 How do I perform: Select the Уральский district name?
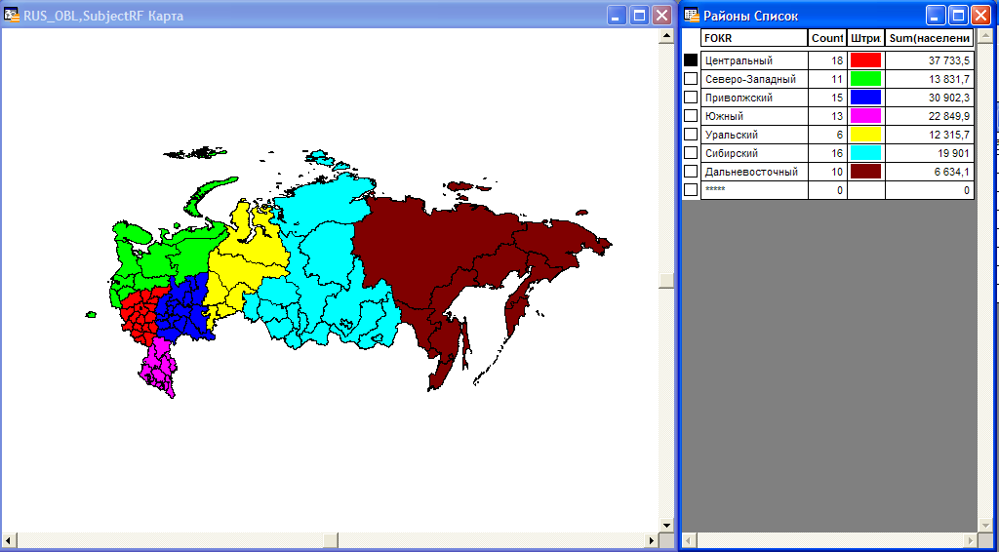(732, 135)
